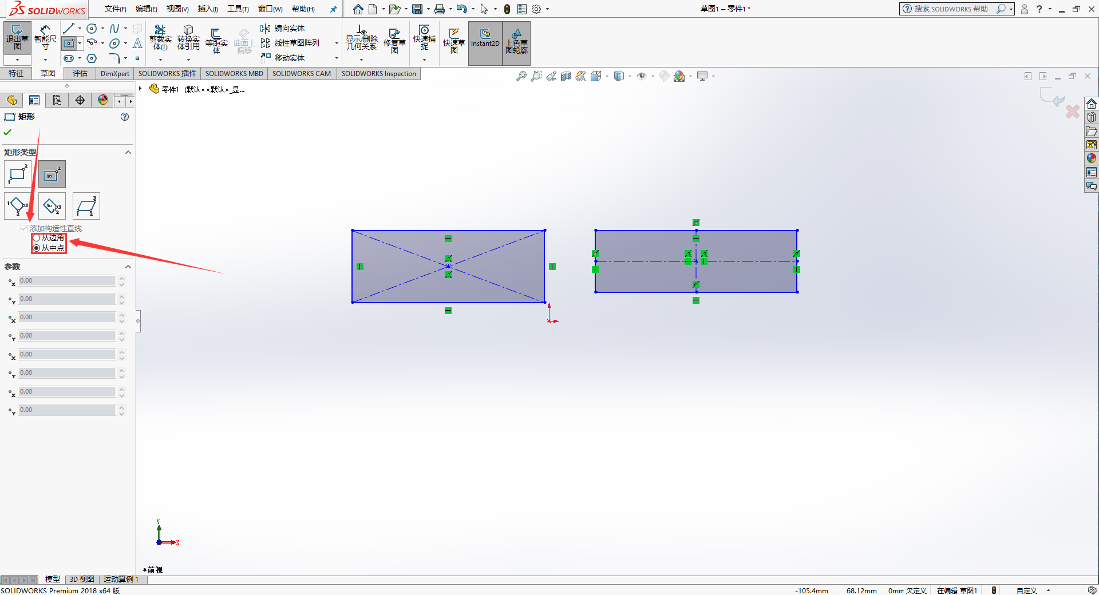Click the Save toolbar button
This screenshot has height=595, width=1099.
(x=417, y=9)
